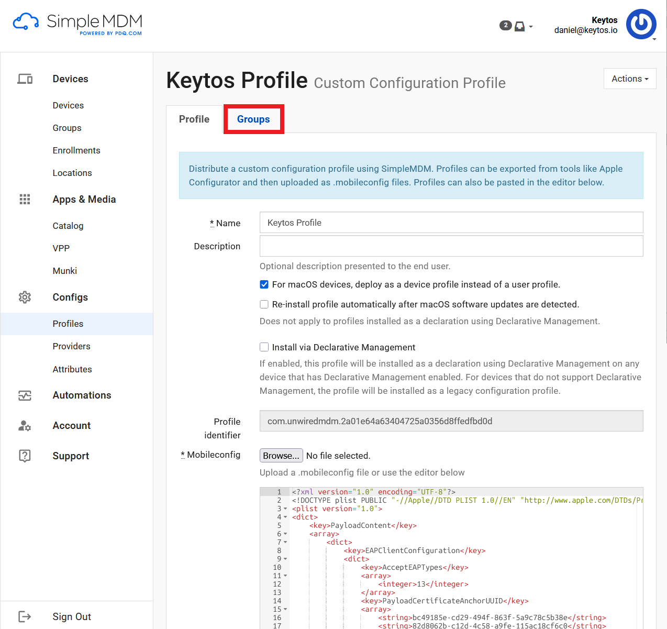Open the Actions dropdown menu

[630, 79]
